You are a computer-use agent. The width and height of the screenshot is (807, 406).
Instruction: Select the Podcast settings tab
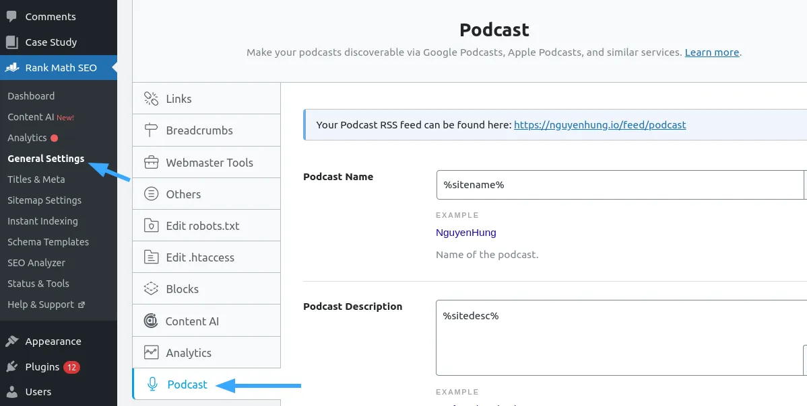coord(206,384)
